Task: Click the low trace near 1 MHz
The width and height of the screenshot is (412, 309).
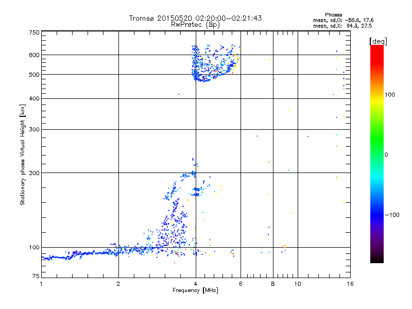Action: (49, 257)
